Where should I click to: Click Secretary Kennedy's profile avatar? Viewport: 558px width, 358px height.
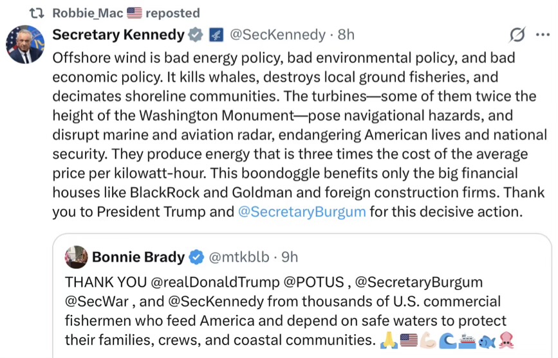coord(26,45)
